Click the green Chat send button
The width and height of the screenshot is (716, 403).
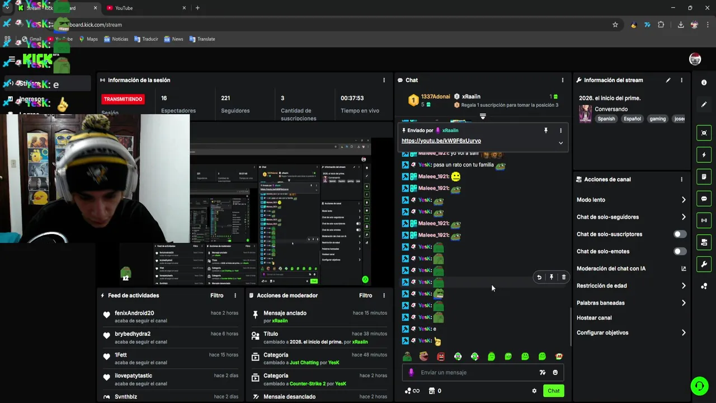pyautogui.click(x=553, y=391)
